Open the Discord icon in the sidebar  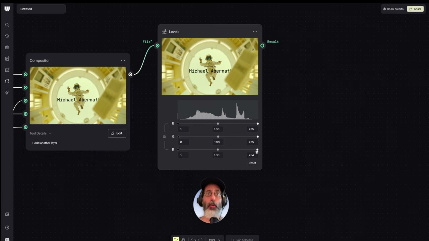[7, 239]
